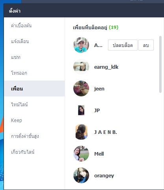Click the blocked friends list scrollbar

click(x=160, y=64)
